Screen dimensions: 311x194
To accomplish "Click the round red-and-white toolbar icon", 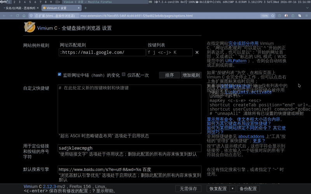I will click(286, 16).
